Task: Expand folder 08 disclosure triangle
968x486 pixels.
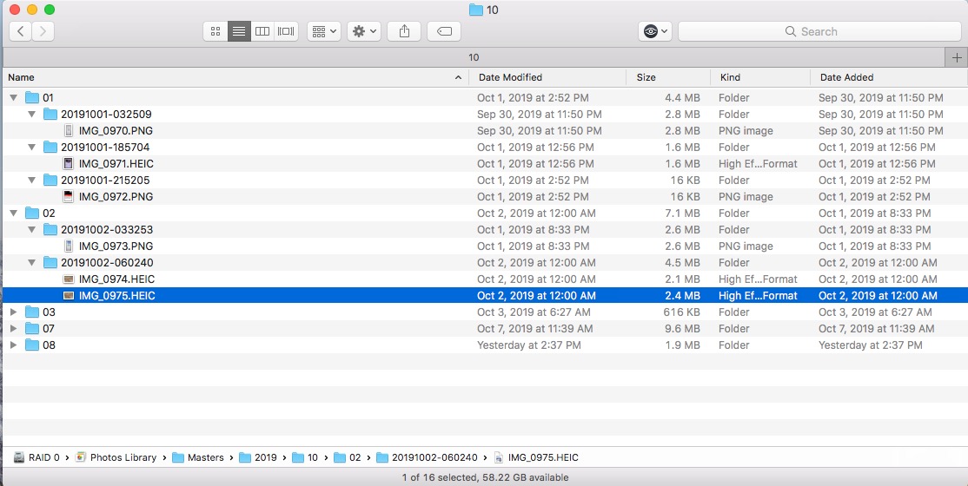Action: [x=14, y=345]
